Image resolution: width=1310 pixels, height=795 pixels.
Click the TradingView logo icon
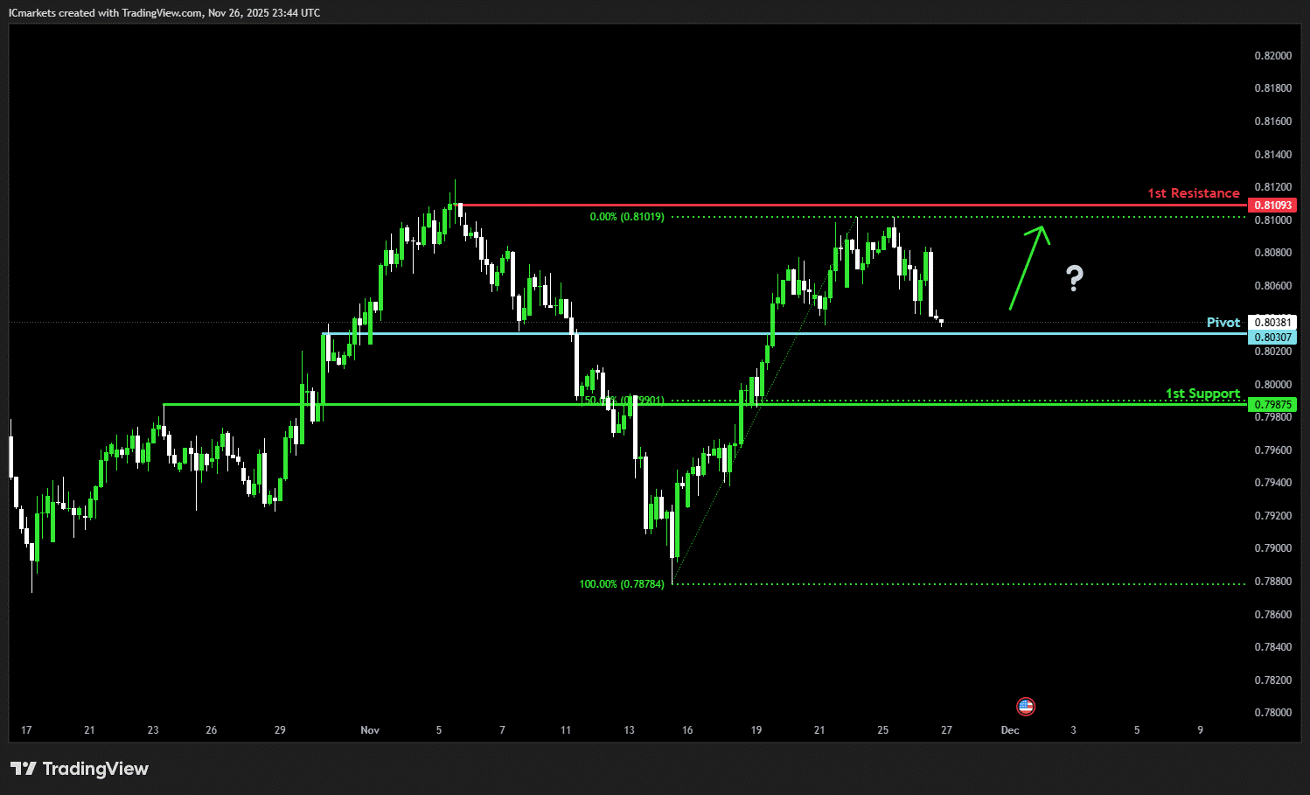pos(24,769)
